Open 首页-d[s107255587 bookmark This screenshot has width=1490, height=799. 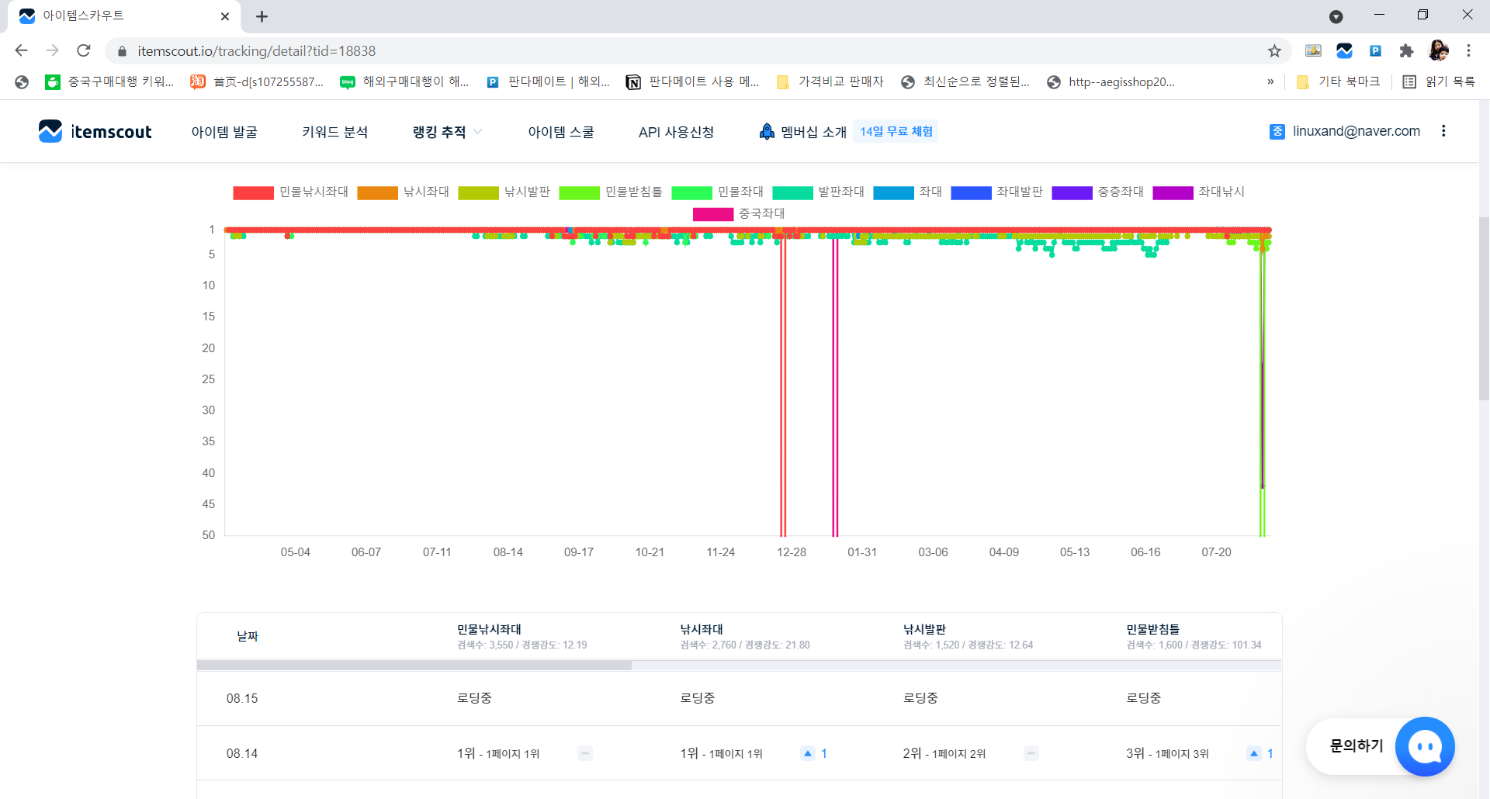[257, 81]
